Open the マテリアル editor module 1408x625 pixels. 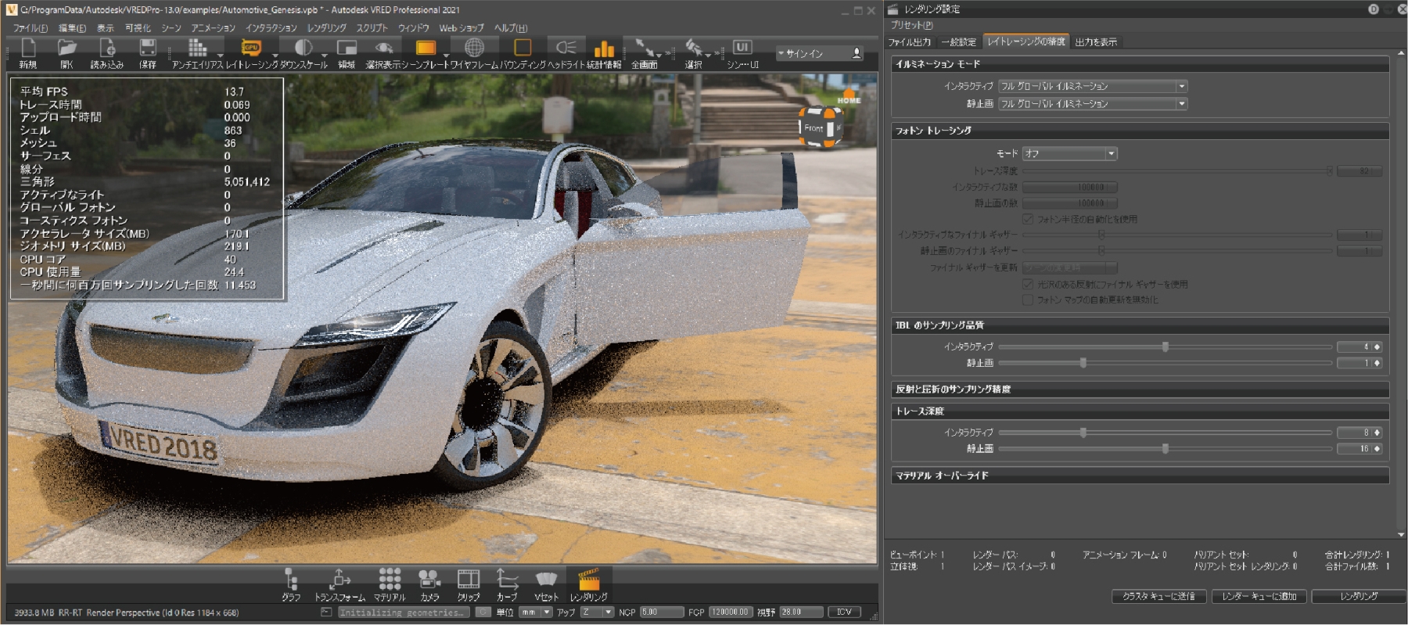tap(390, 580)
